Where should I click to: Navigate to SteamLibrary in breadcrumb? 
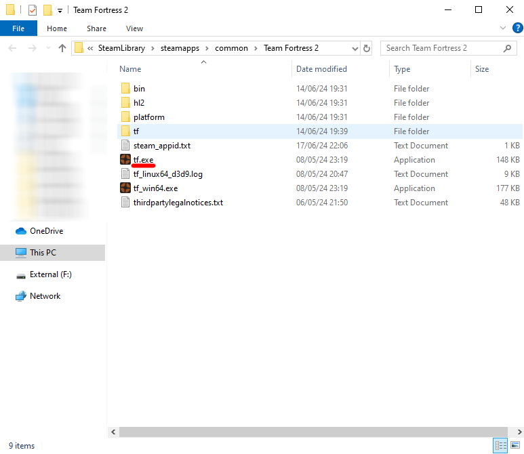tap(121, 48)
